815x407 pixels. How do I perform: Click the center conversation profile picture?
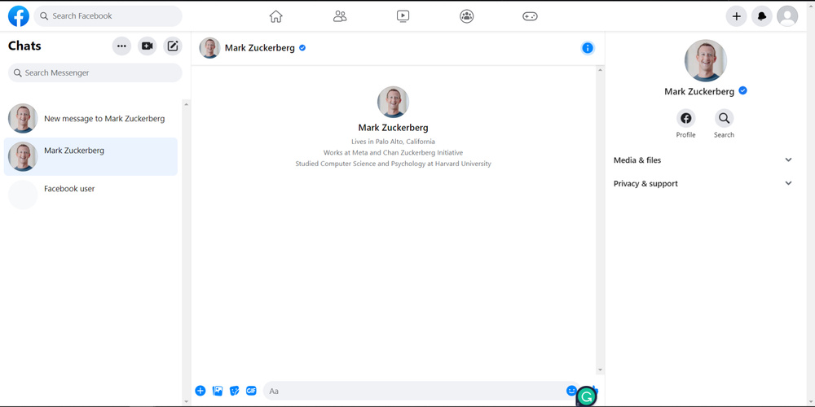coord(393,102)
